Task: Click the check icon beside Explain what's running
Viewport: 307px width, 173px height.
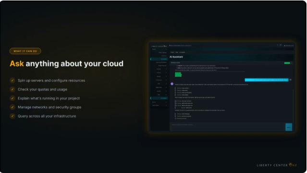Action: (x=12, y=98)
